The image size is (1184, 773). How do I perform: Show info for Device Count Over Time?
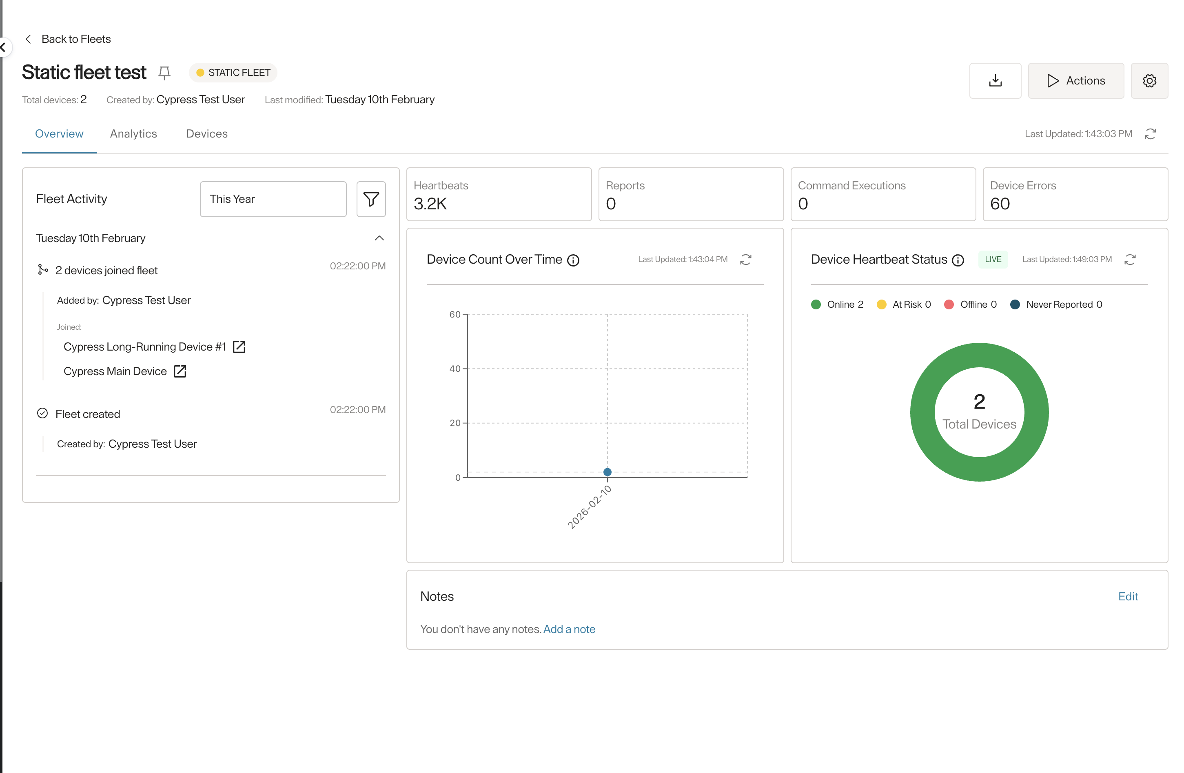(573, 260)
